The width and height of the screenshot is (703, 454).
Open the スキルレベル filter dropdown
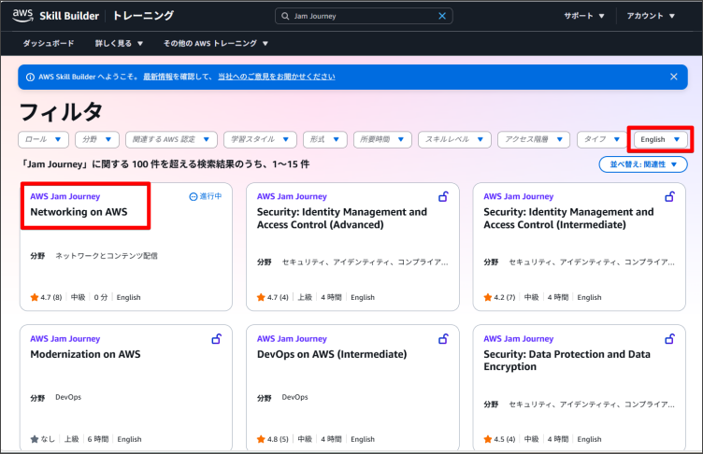452,139
